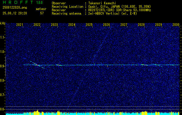Click the meteor count 57
Viewport: 182px width, 115px height.
(x=42, y=13)
